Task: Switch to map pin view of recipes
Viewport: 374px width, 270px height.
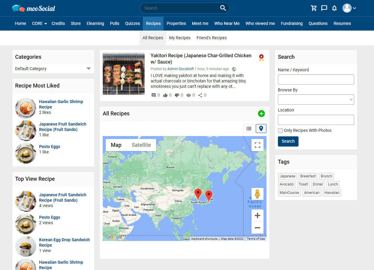Action: [x=261, y=129]
